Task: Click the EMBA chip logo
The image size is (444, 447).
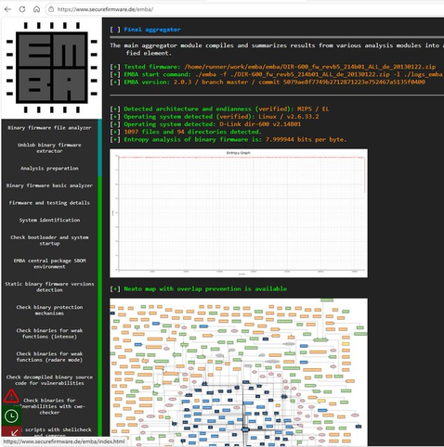Action: click(52, 68)
